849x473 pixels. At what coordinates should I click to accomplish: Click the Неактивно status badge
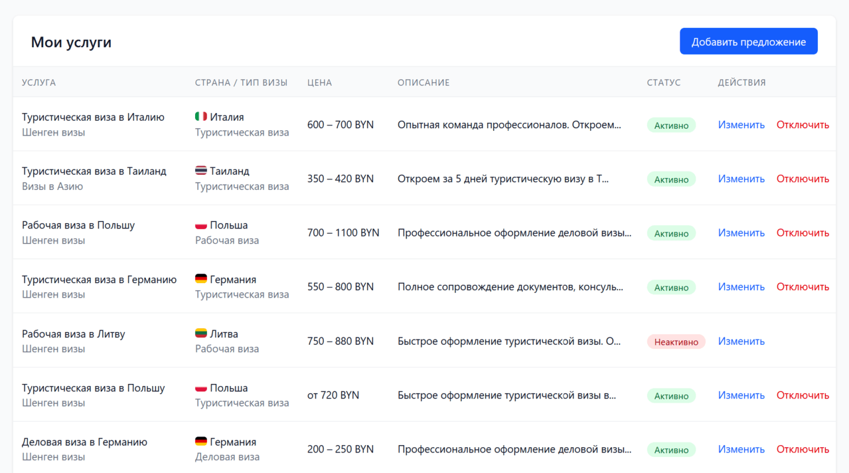pos(676,341)
